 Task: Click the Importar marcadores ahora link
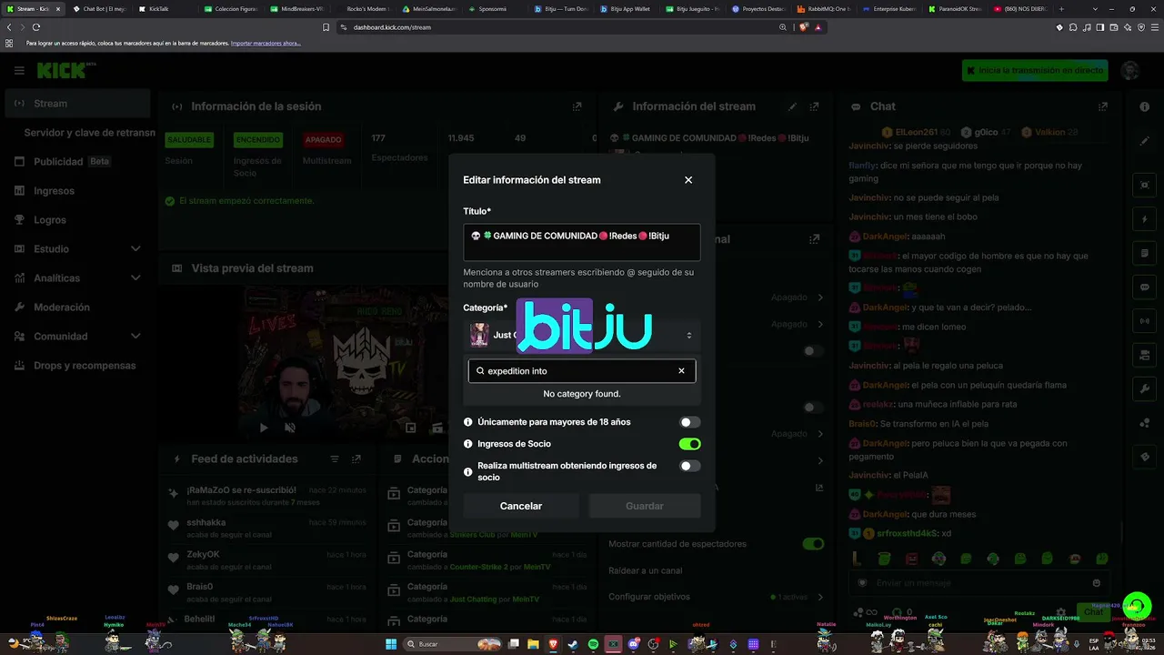(266, 44)
